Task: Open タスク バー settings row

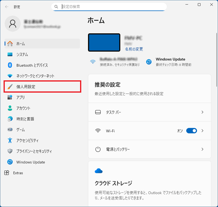Action: (149, 112)
